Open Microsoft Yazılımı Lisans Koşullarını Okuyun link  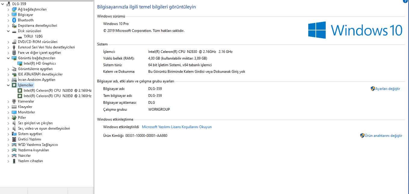[x=177, y=127]
